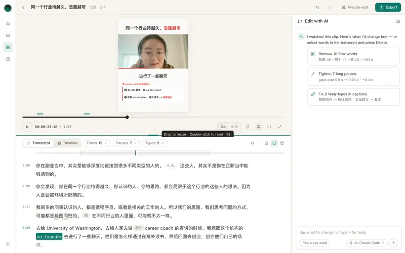Click the app logo circle

(x=8, y=8)
